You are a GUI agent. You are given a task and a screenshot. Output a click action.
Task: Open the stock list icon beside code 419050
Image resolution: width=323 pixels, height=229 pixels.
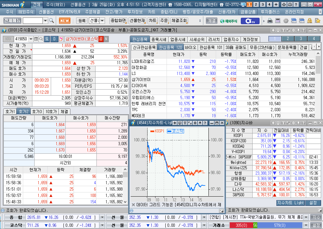coord(36,39)
